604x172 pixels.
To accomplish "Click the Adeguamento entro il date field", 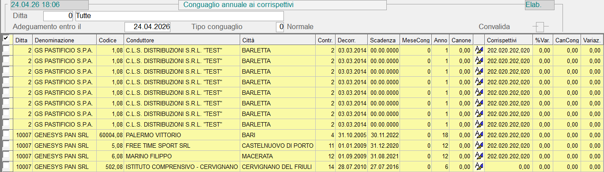I will click(148, 27).
